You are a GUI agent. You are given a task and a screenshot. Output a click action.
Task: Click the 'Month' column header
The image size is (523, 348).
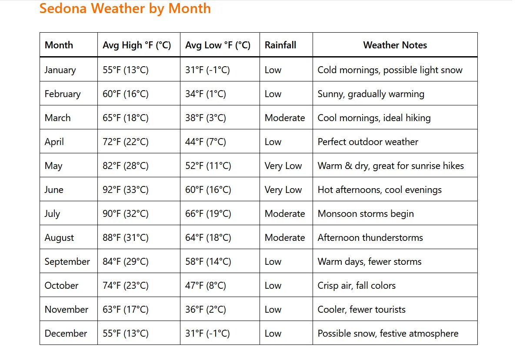pos(59,45)
